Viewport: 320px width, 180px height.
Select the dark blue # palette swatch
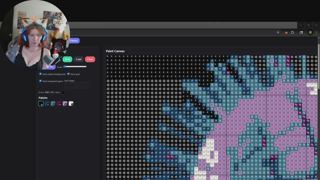pyautogui.click(x=47, y=103)
